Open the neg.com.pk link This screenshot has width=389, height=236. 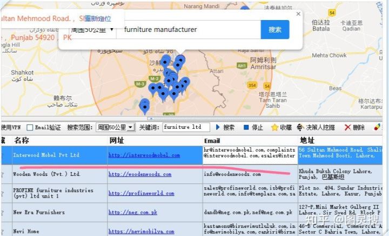pos(133,212)
